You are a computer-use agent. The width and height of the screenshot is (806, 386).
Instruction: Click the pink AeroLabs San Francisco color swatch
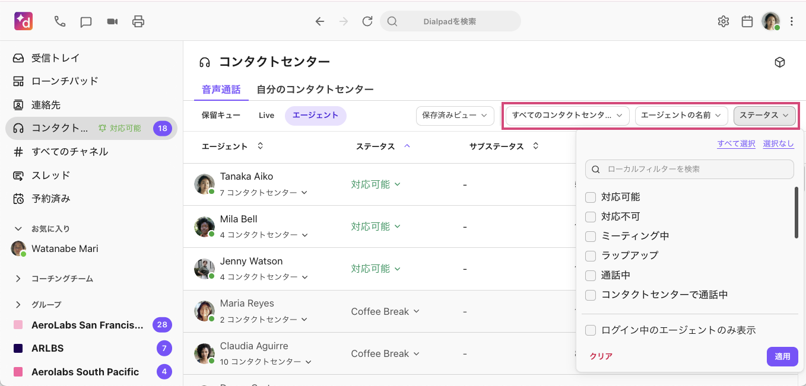pyautogui.click(x=18, y=325)
